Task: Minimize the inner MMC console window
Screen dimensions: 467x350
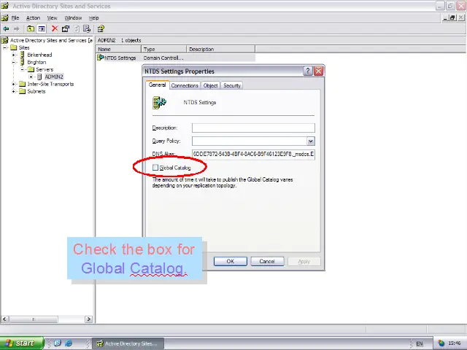Action: pos(446,17)
